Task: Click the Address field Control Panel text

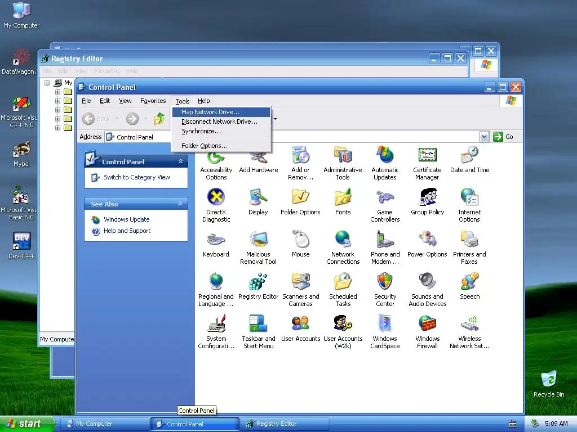Action: [x=135, y=137]
